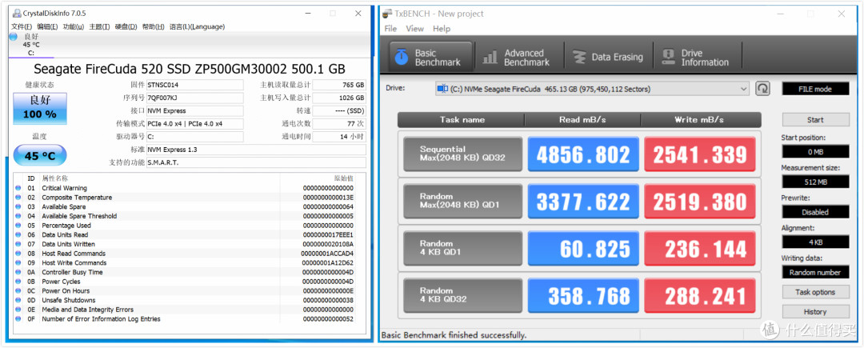Select the Unsafe Shutdowns row
The width and height of the screenshot is (864, 348).
[x=184, y=301]
